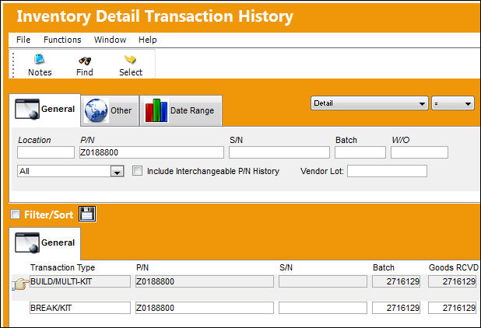Screen dimensions: 481x328
Task: Toggle the Filter/Sort checkbox
Action: (x=15, y=214)
